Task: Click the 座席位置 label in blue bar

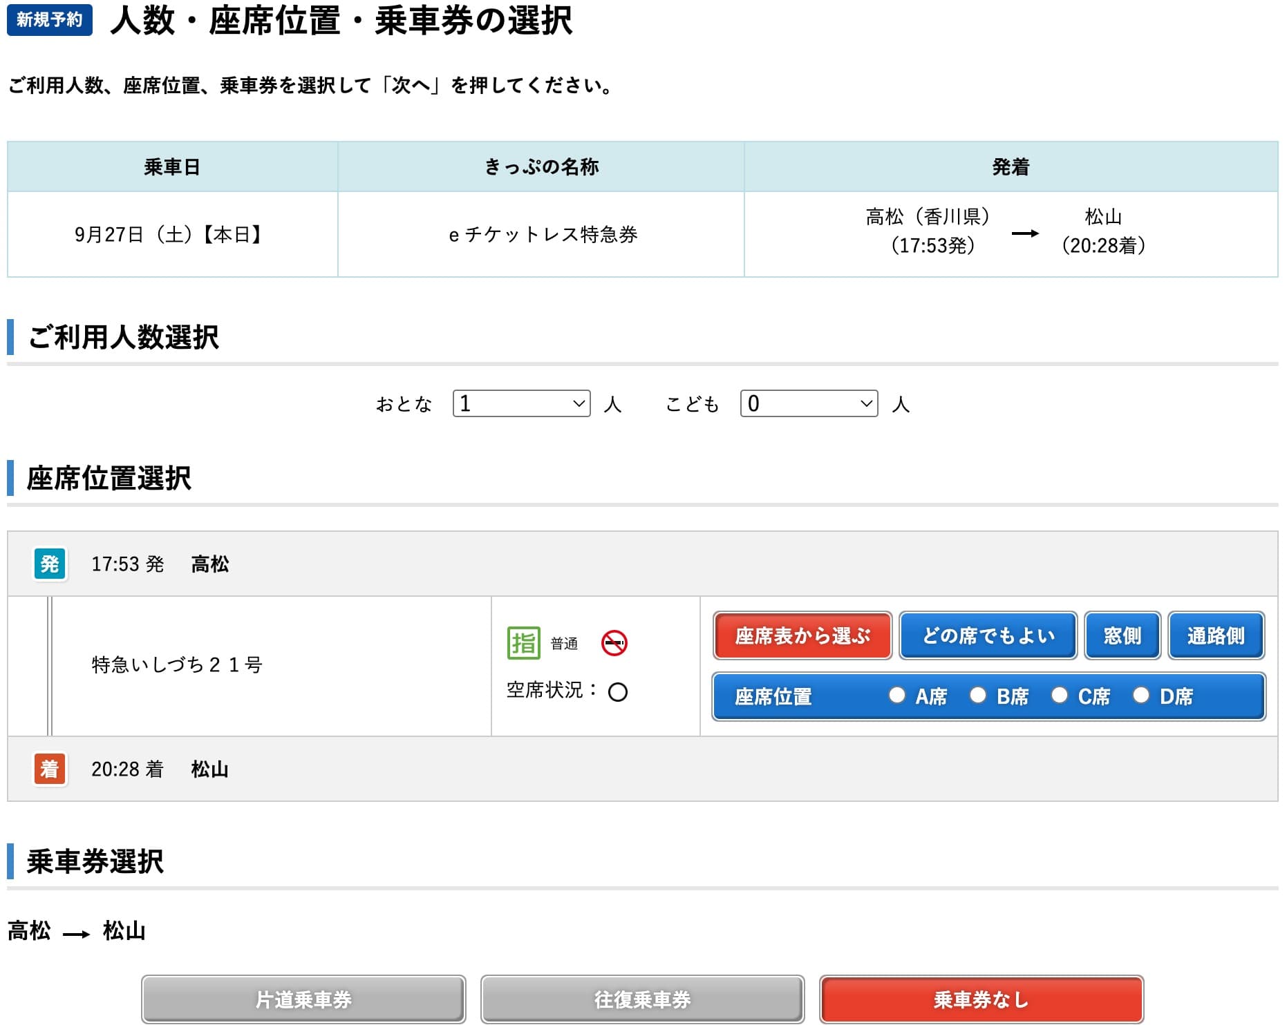Action: (773, 696)
